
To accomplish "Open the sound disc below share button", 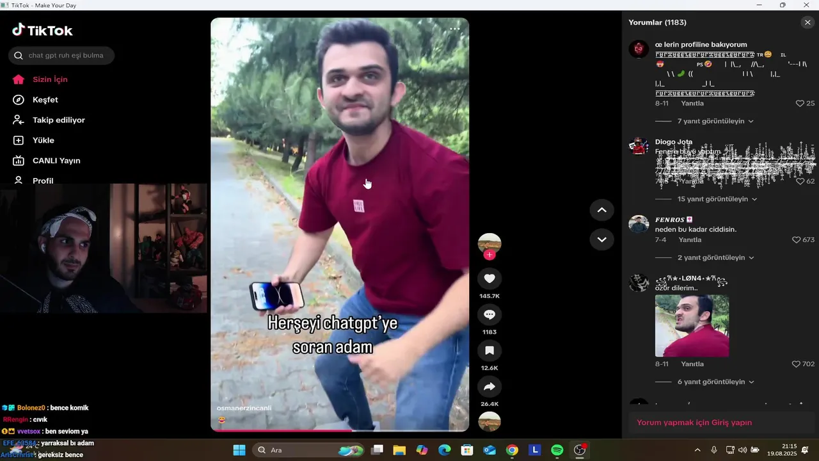I will (489, 421).
